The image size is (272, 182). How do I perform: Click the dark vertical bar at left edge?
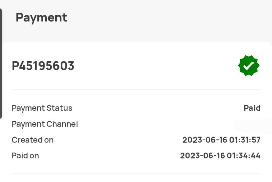[x=1, y=63]
